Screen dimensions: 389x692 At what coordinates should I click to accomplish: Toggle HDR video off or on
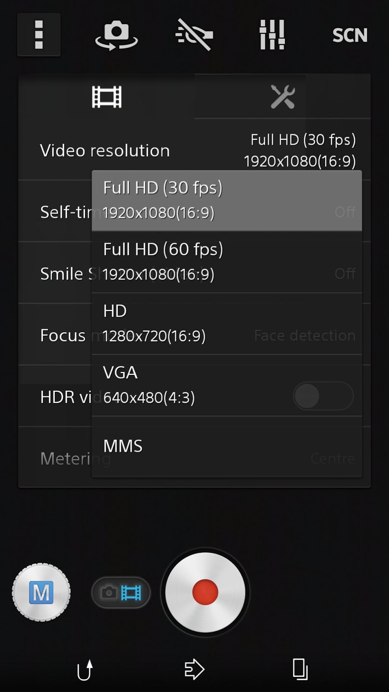click(323, 396)
